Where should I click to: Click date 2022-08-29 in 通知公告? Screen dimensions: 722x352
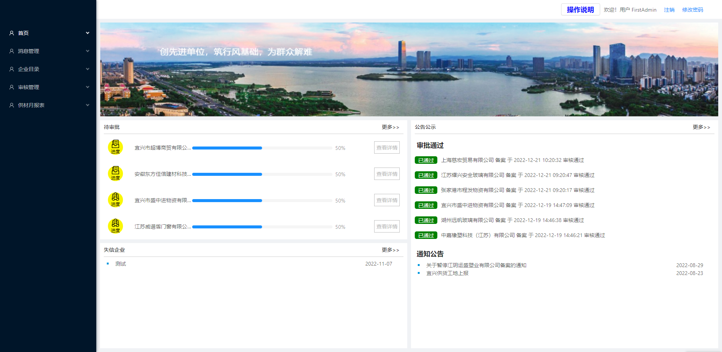[690, 265]
